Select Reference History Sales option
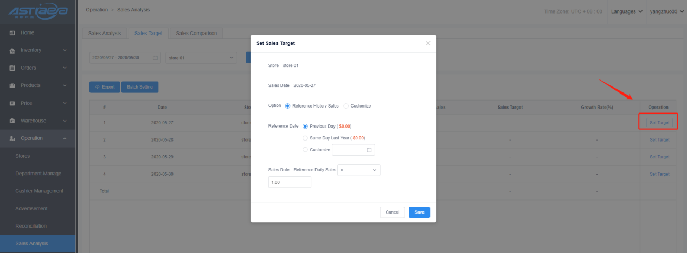 pyautogui.click(x=288, y=106)
